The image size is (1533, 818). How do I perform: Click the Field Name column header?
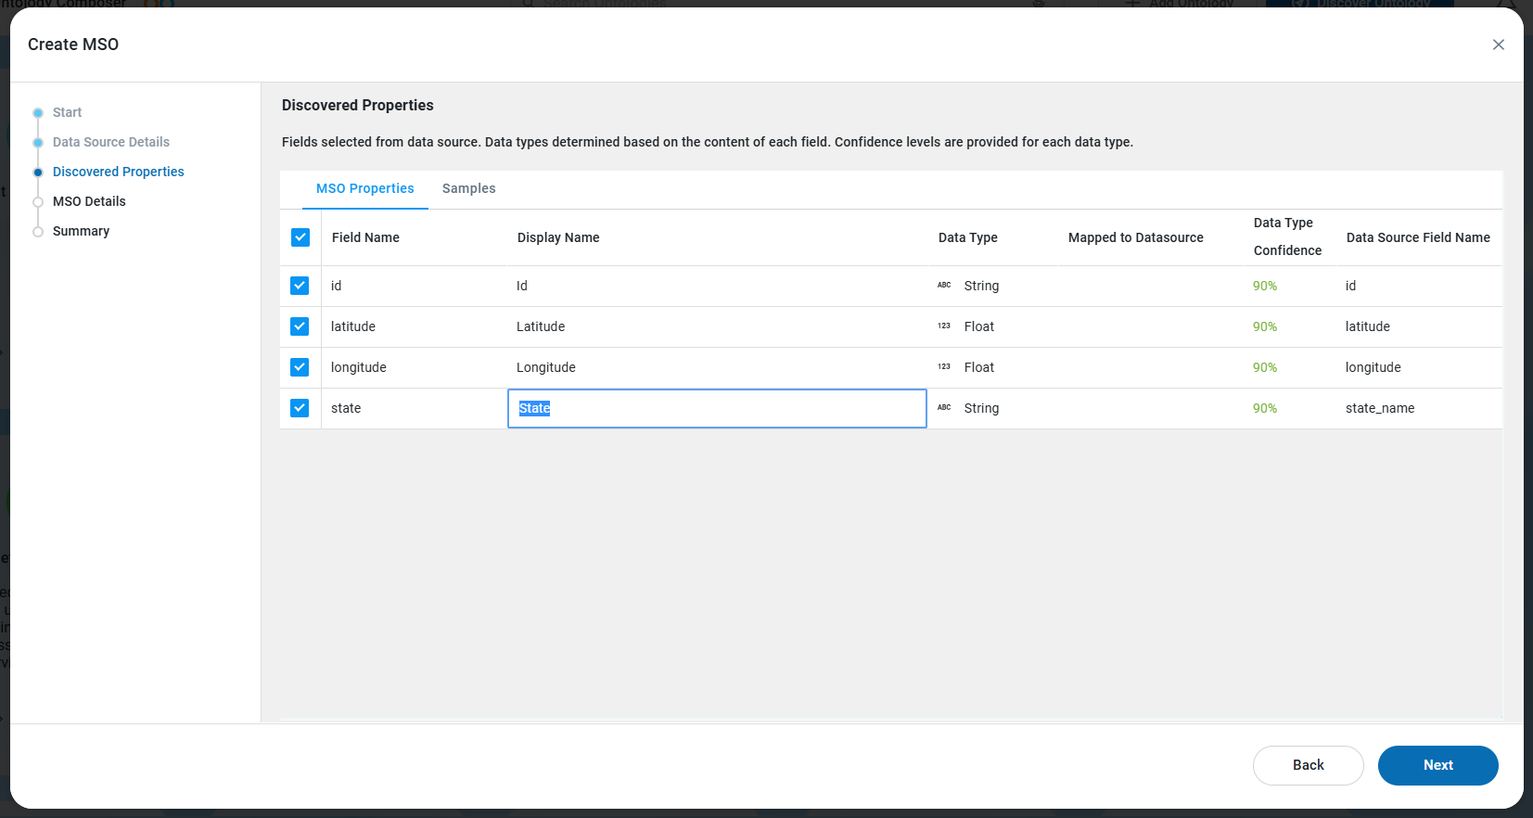tap(365, 237)
